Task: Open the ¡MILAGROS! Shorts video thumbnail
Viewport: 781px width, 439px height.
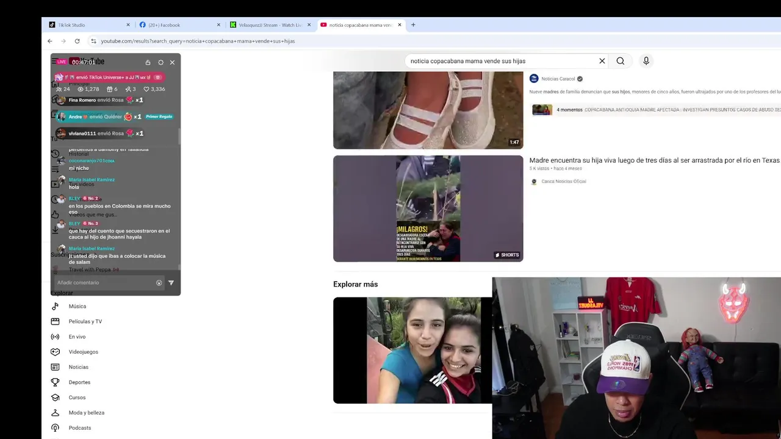Action: 428,209
